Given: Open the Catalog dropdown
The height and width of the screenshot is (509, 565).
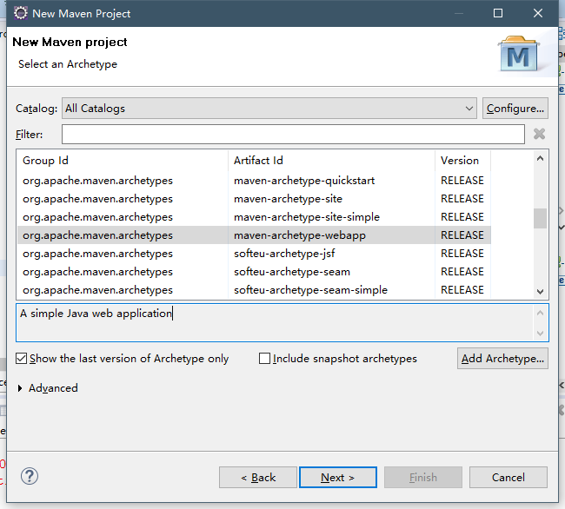Looking at the screenshot, I should tap(269, 109).
